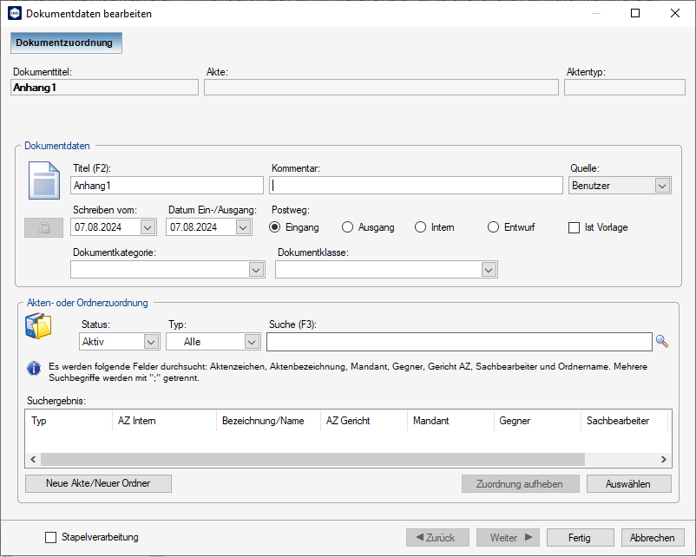Open the Status dropdown showing Aktiv

(x=151, y=342)
